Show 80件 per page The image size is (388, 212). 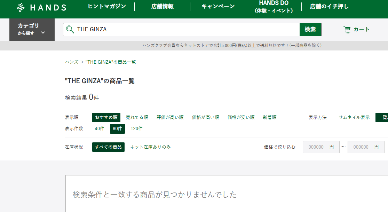pos(117,128)
